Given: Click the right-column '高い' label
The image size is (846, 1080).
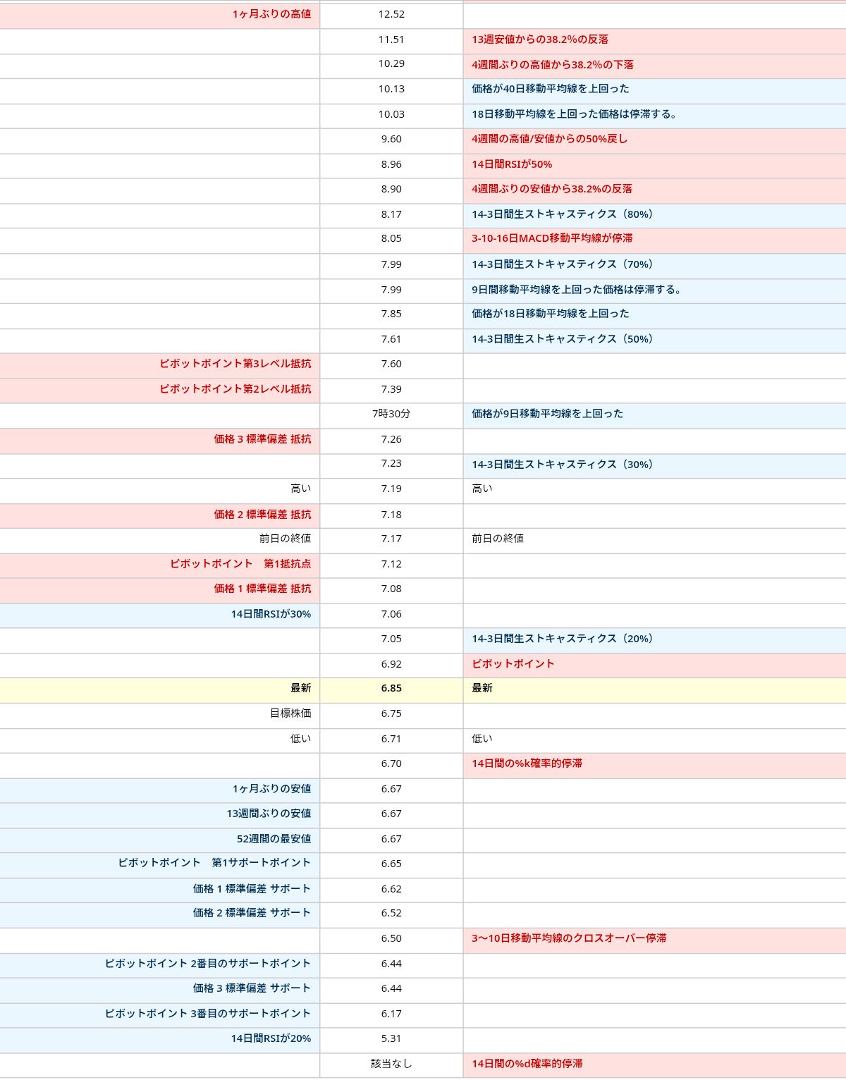Looking at the screenshot, I should pos(482,489).
